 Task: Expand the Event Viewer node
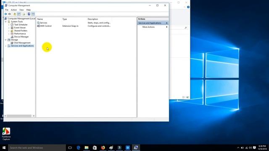(x=9, y=28)
